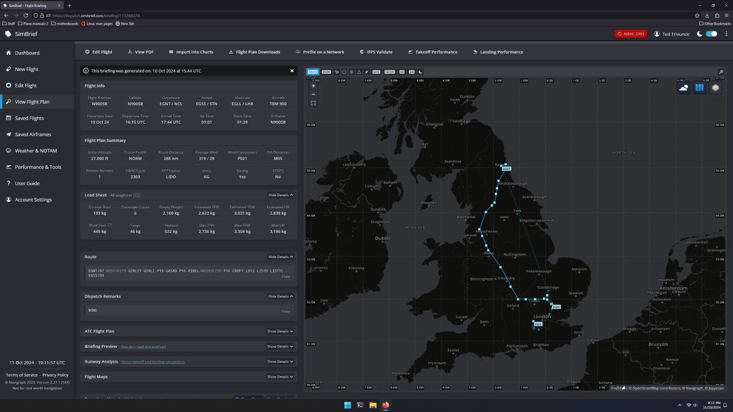Click the EGNT airport marker on map

coord(506,169)
